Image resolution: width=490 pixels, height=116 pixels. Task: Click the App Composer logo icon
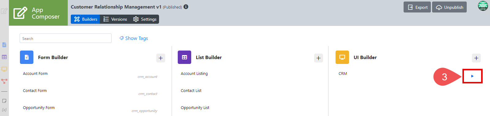[20, 13]
